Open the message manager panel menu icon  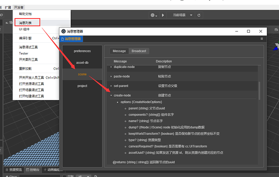tap(262, 39)
